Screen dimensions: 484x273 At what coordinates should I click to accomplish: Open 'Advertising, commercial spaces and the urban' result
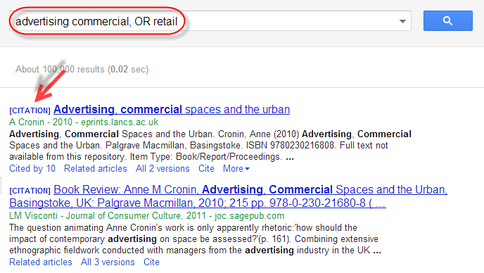172,109
